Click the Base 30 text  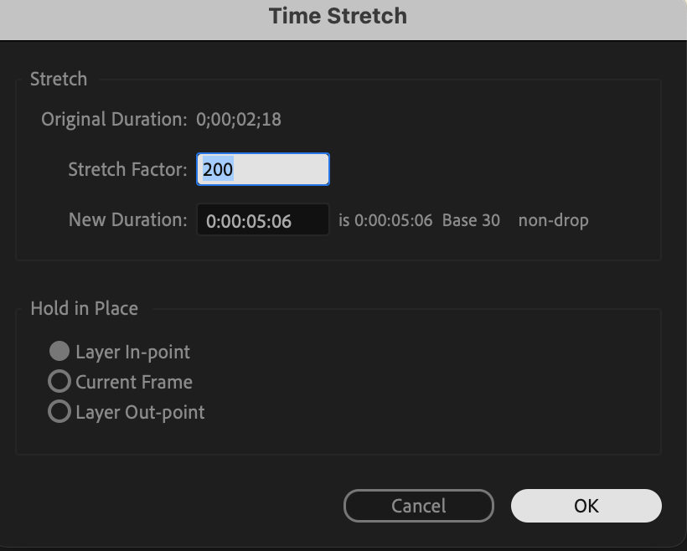471,220
